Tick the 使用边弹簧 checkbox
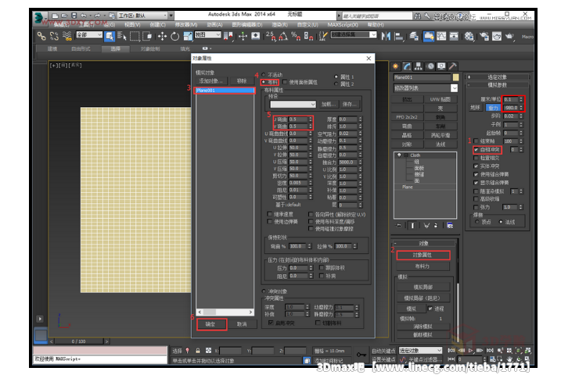Viewport: 561px width, 382px height. point(270,222)
